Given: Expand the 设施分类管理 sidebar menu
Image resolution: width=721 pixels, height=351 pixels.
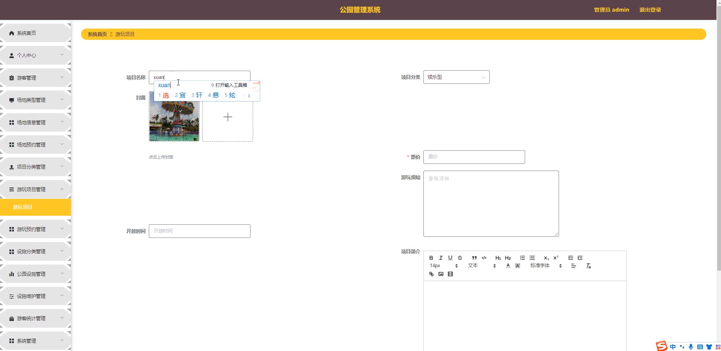Looking at the screenshot, I should pos(35,251).
